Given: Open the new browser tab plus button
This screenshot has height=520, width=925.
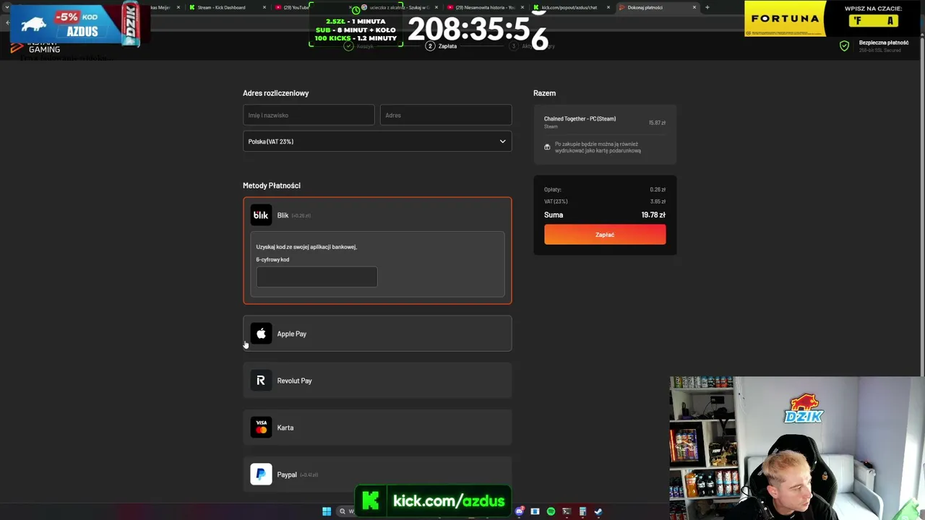Looking at the screenshot, I should (707, 7).
